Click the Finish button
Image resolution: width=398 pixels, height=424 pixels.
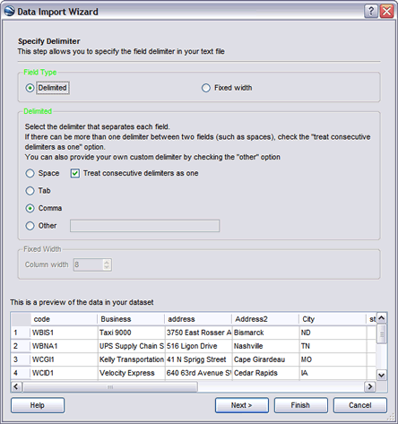point(300,405)
